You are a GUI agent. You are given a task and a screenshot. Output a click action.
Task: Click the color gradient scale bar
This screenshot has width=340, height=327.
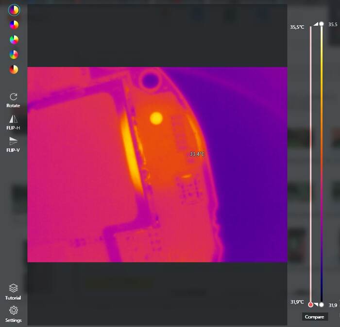pos(321,161)
